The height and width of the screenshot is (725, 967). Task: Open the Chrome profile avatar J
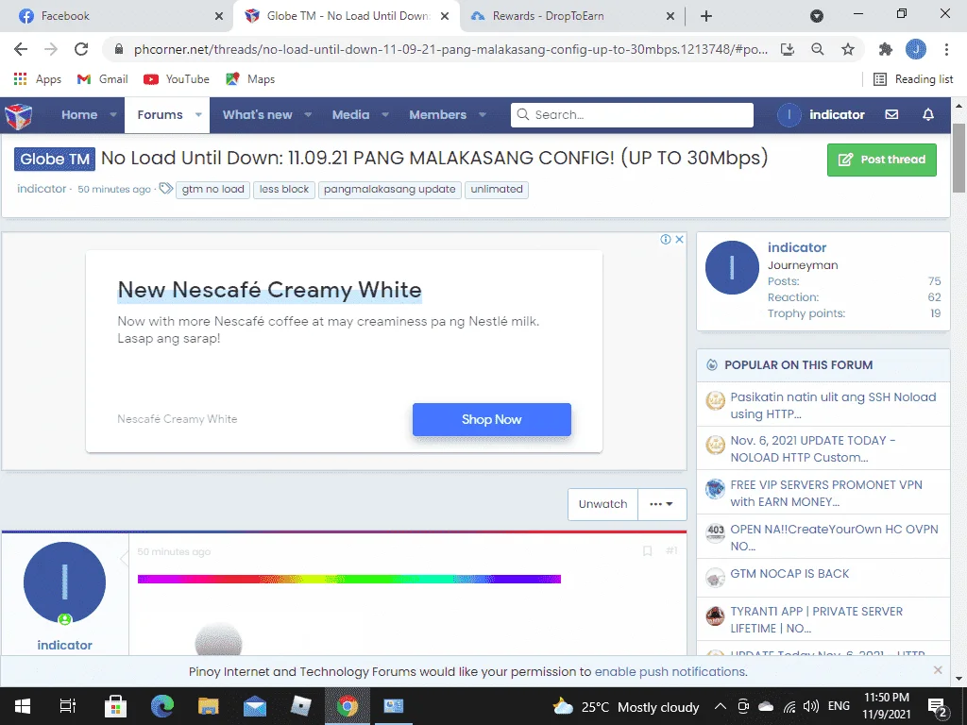tap(916, 49)
